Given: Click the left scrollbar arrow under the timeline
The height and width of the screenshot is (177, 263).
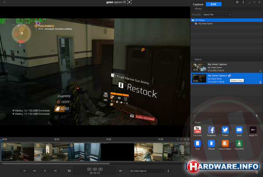Looking at the screenshot, I should pos(1,163).
